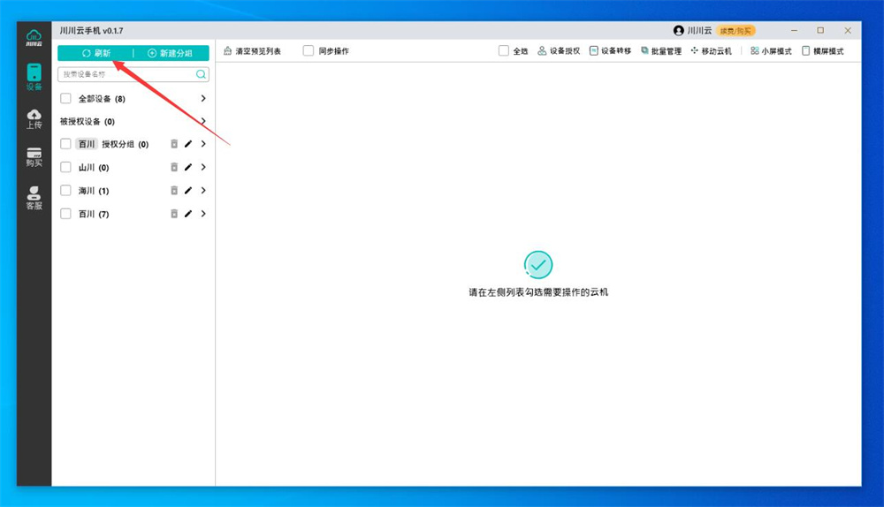
Task: Expand the 百川 授权分组 (0) group
Action: (x=203, y=144)
